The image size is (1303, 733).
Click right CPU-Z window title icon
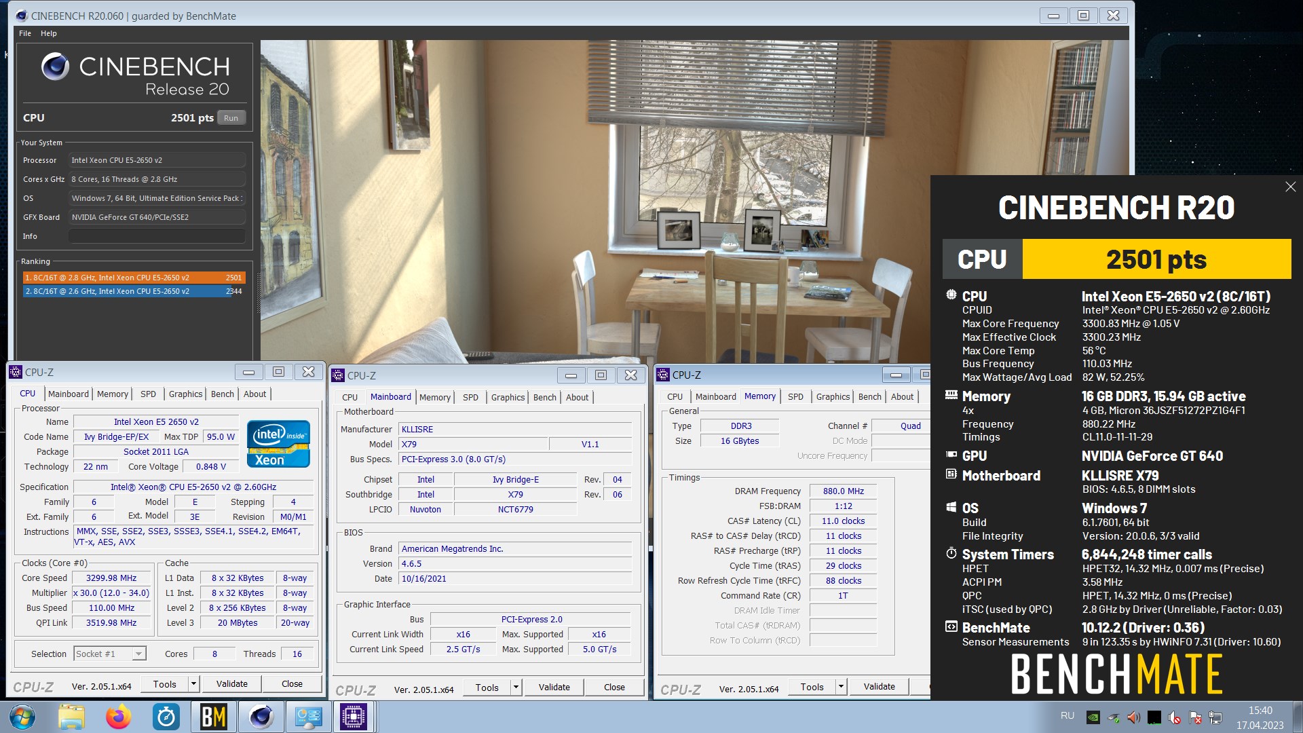coord(663,375)
